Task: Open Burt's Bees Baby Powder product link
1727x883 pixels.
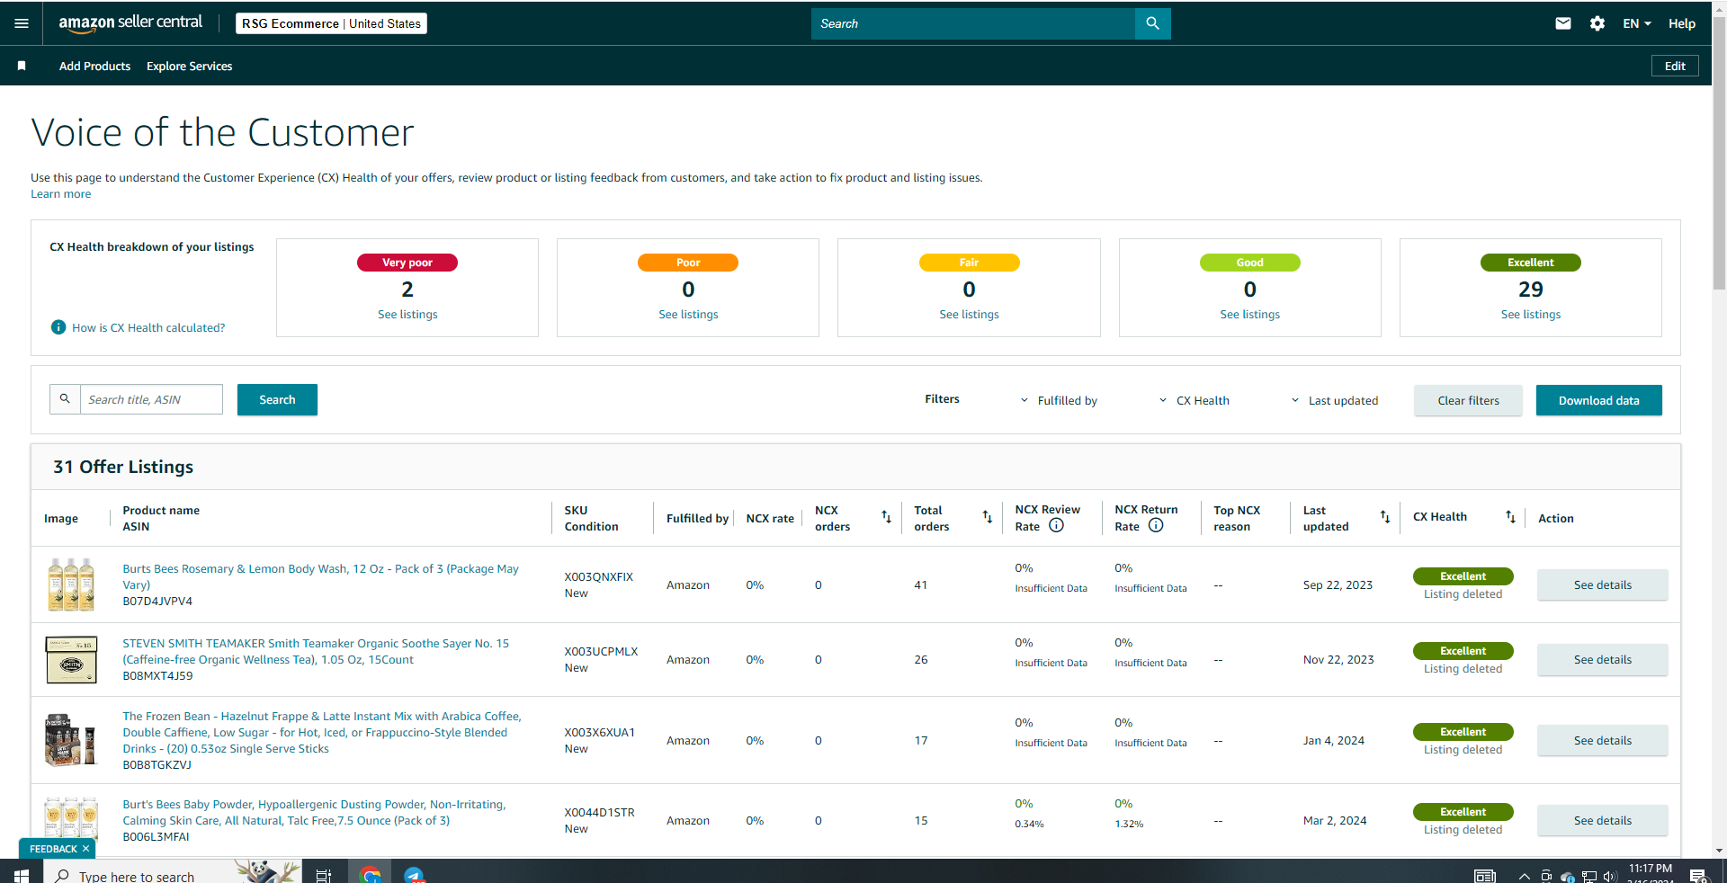Action: (x=314, y=812)
